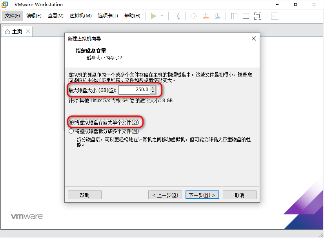This screenshot has height=238, width=324.
Task: Click the 指定磁盘容量 heading text
Action: pos(91,51)
